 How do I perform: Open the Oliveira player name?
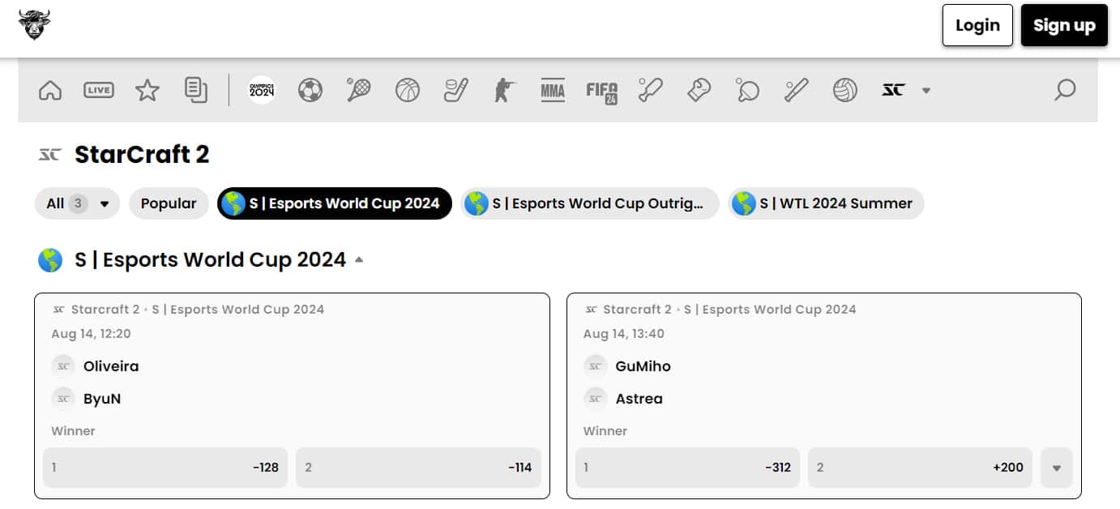pos(111,366)
